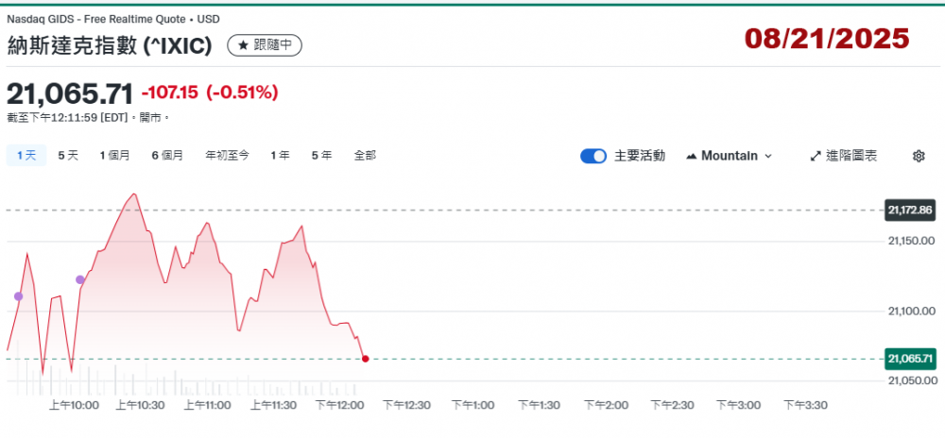945x438 pixels.
Task: Click the leftmost purple event marker
Action: tap(18, 296)
